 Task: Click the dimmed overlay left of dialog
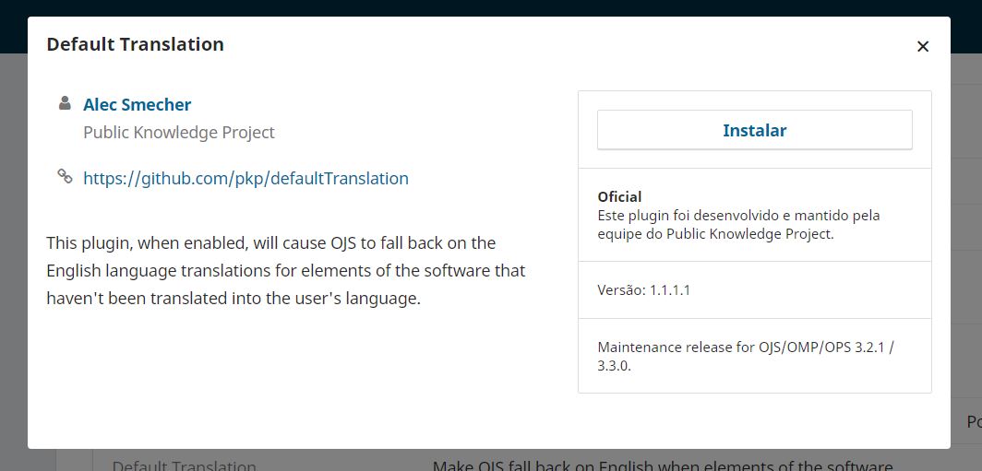click(x=13, y=250)
